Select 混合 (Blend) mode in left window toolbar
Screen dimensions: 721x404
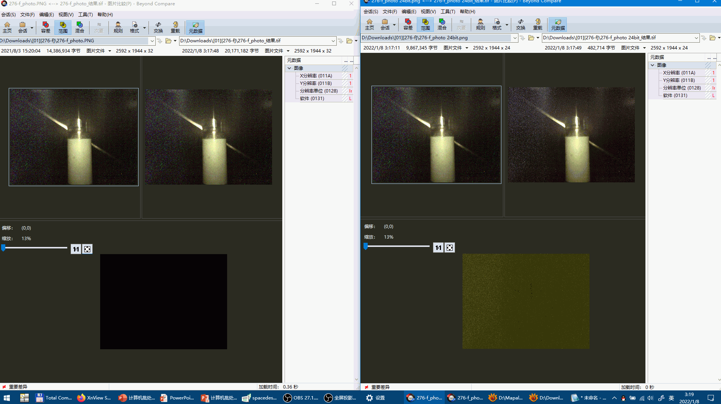[x=79, y=27]
